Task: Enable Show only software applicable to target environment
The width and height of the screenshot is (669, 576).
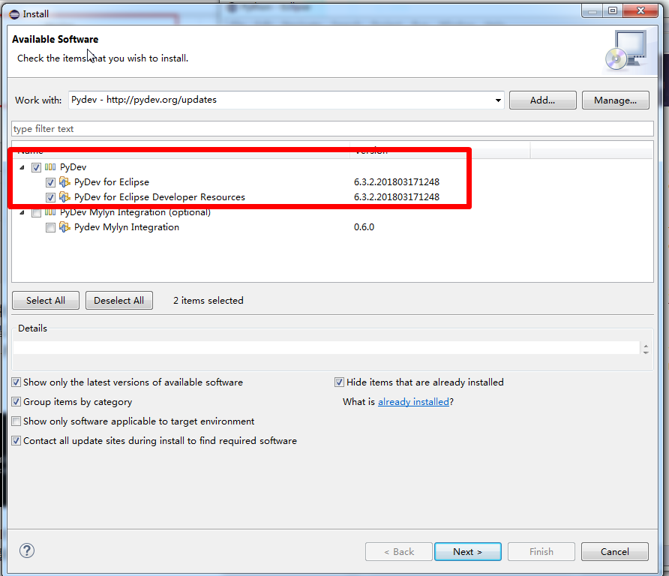Action: pos(16,421)
